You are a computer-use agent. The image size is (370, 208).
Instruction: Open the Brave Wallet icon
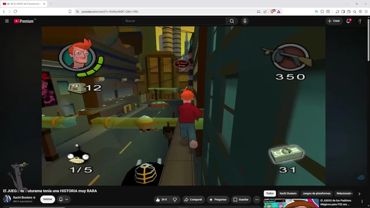(349, 12)
